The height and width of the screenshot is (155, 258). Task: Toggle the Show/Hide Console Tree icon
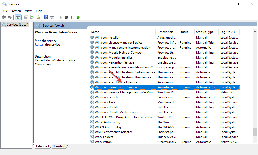pos(18,17)
